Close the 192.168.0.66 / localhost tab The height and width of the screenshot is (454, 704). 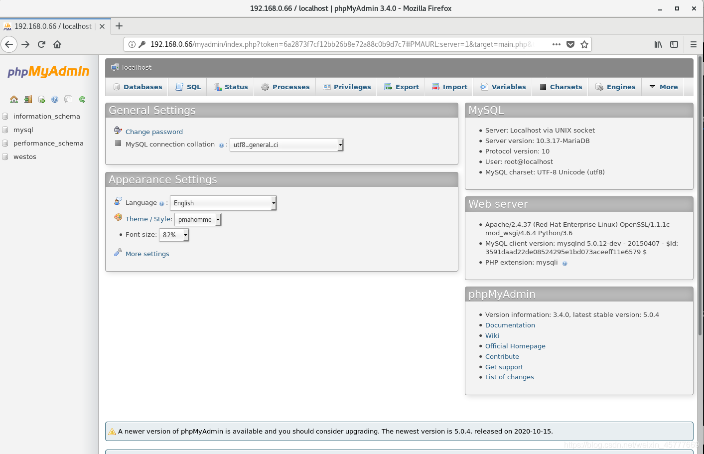102,26
